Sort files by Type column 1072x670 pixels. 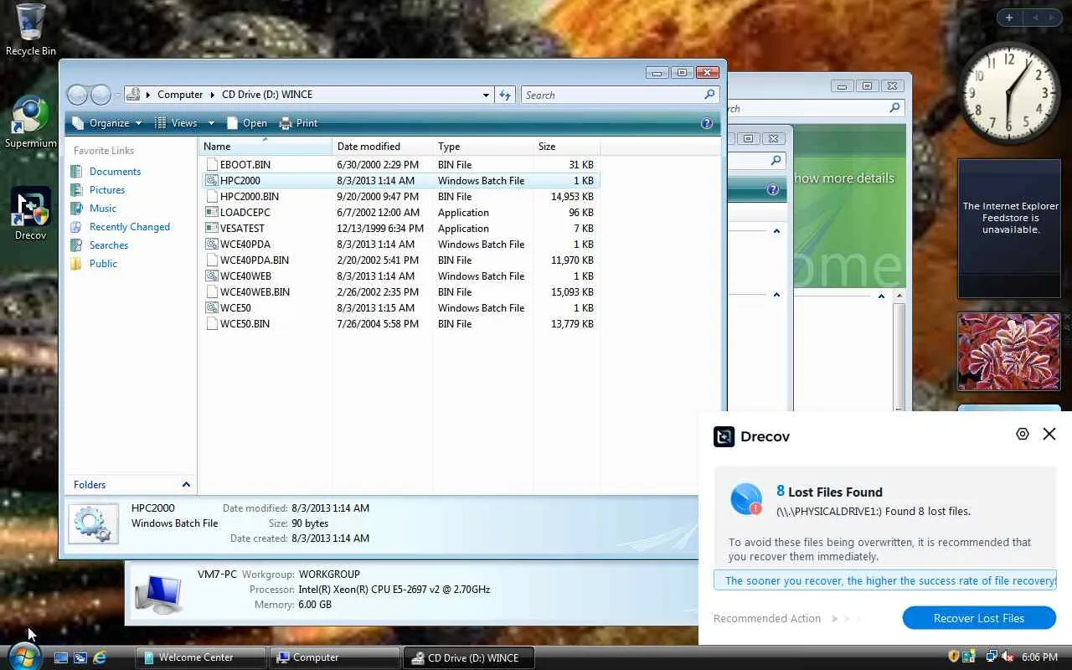(483, 147)
